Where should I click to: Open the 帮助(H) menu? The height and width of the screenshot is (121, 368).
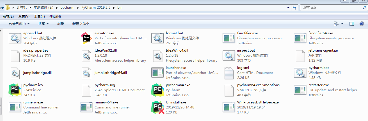pos(55,16)
